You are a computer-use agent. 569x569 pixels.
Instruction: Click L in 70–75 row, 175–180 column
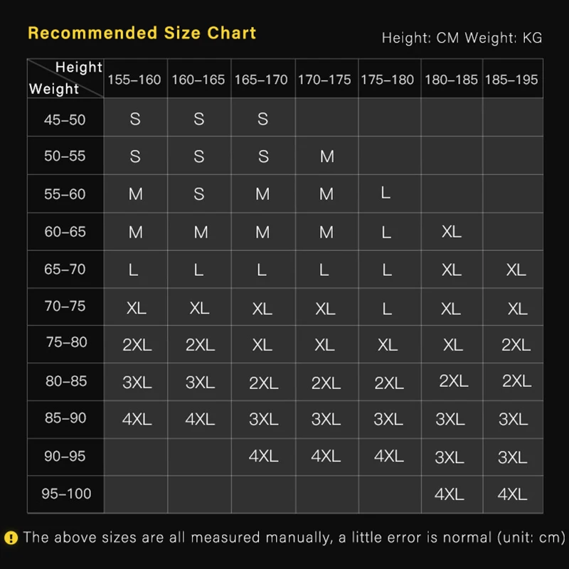(x=387, y=309)
